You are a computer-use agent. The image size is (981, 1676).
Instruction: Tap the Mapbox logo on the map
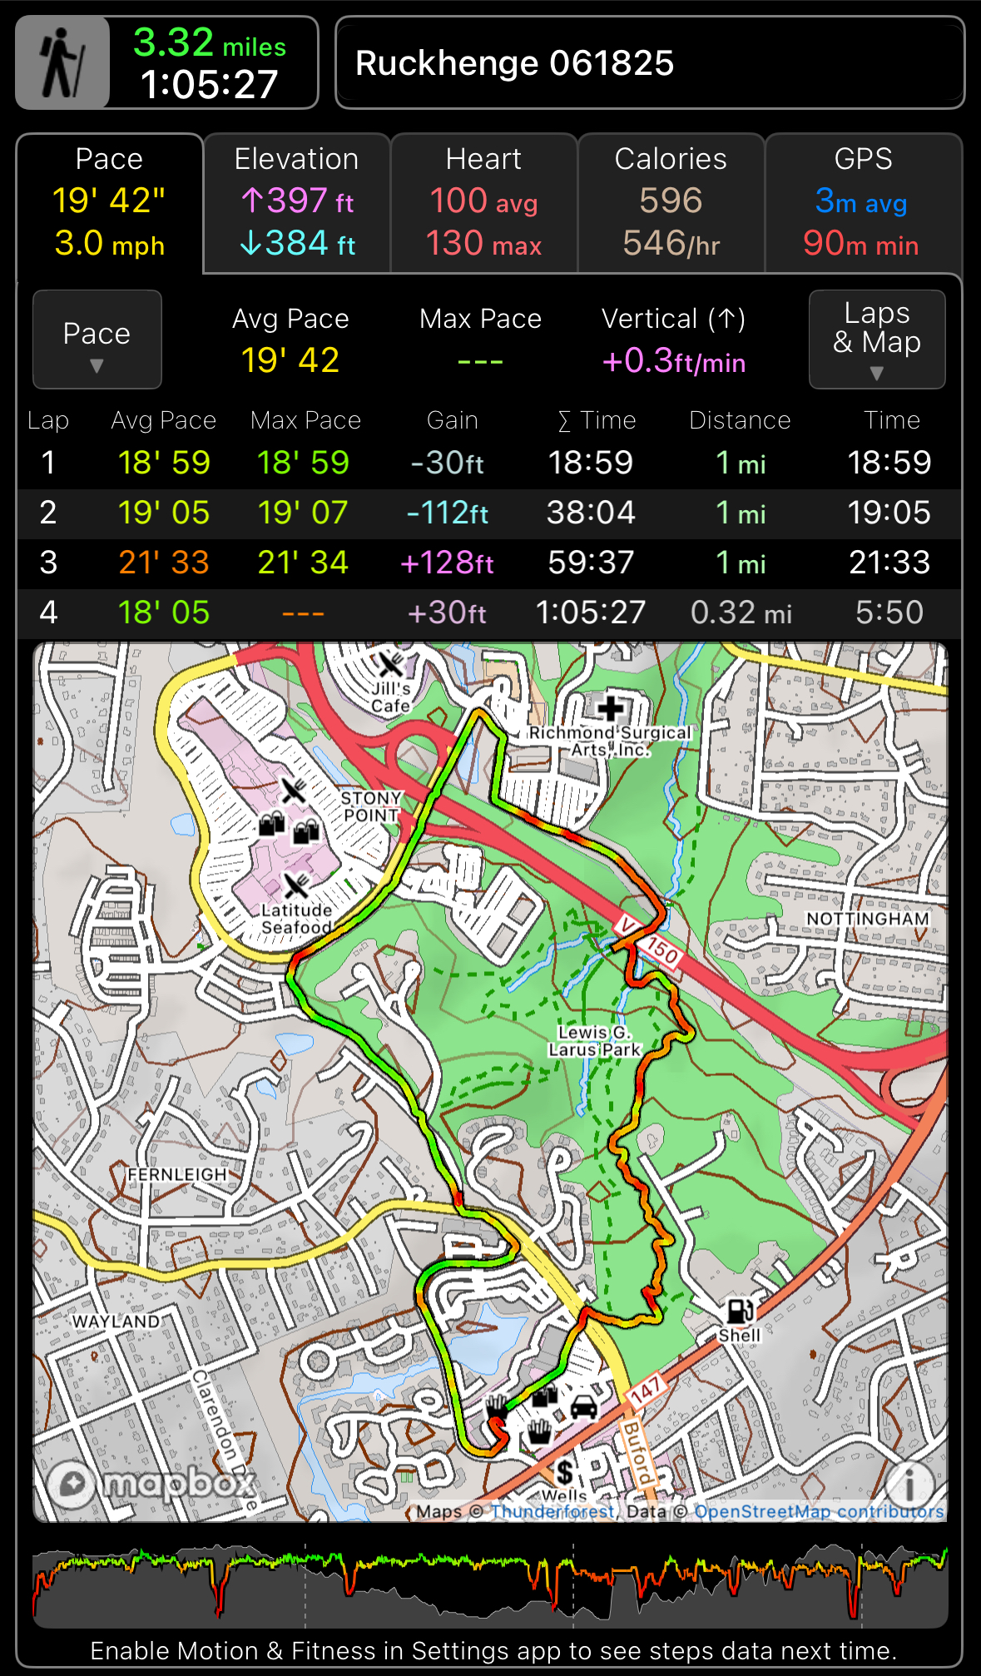(x=150, y=1482)
